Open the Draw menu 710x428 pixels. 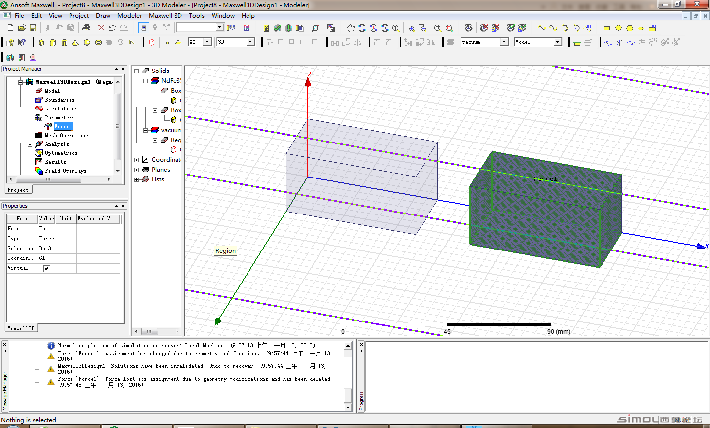(103, 15)
